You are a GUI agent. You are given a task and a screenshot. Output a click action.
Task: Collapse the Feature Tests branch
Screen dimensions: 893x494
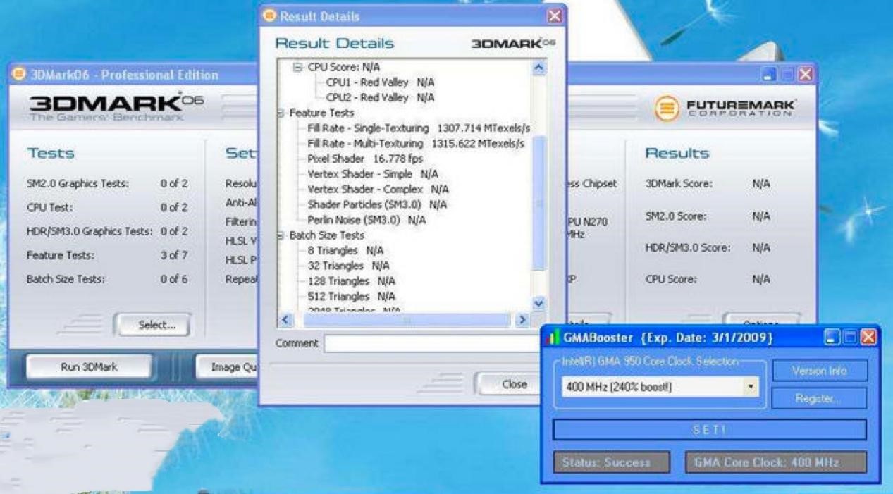point(281,111)
